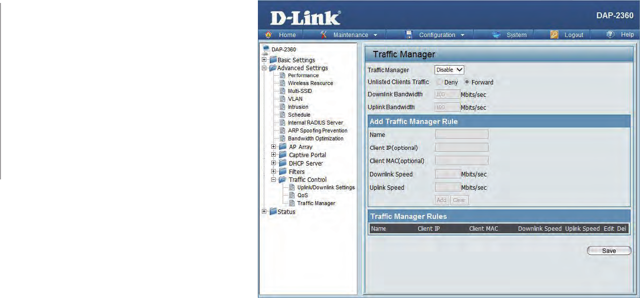Screen dimensions: 640x298
Task: Open the Traffic Manager Disable dropdown
Action: click(x=449, y=70)
